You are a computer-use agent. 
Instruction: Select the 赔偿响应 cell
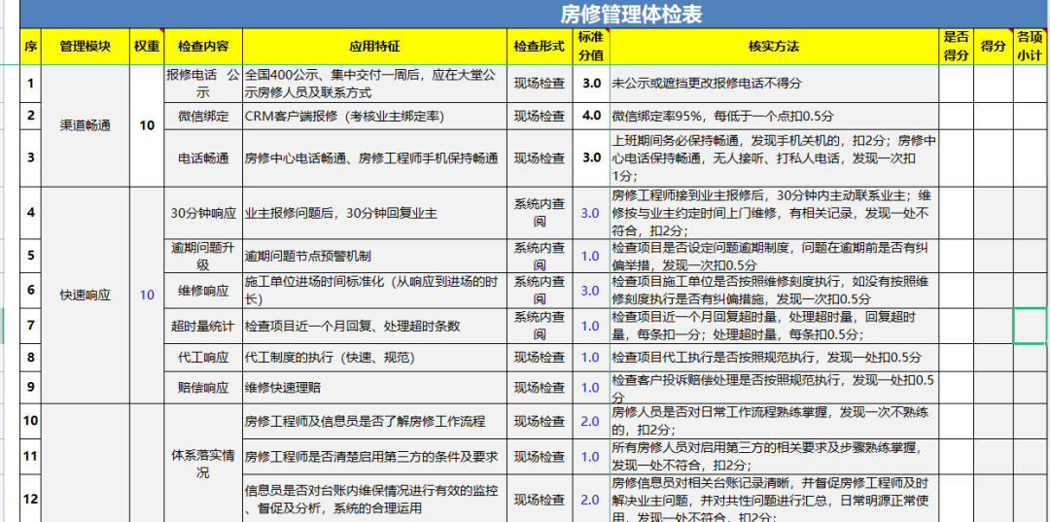coord(203,388)
